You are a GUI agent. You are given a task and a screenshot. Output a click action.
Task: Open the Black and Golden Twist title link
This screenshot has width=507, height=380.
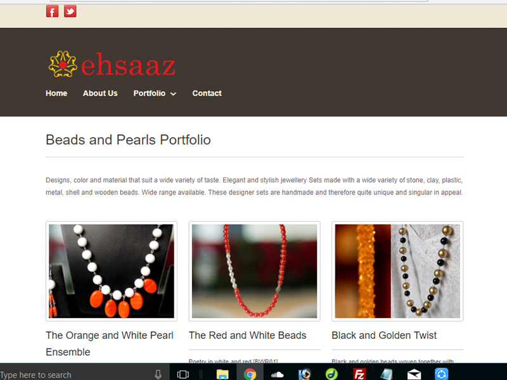click(384, 336)
